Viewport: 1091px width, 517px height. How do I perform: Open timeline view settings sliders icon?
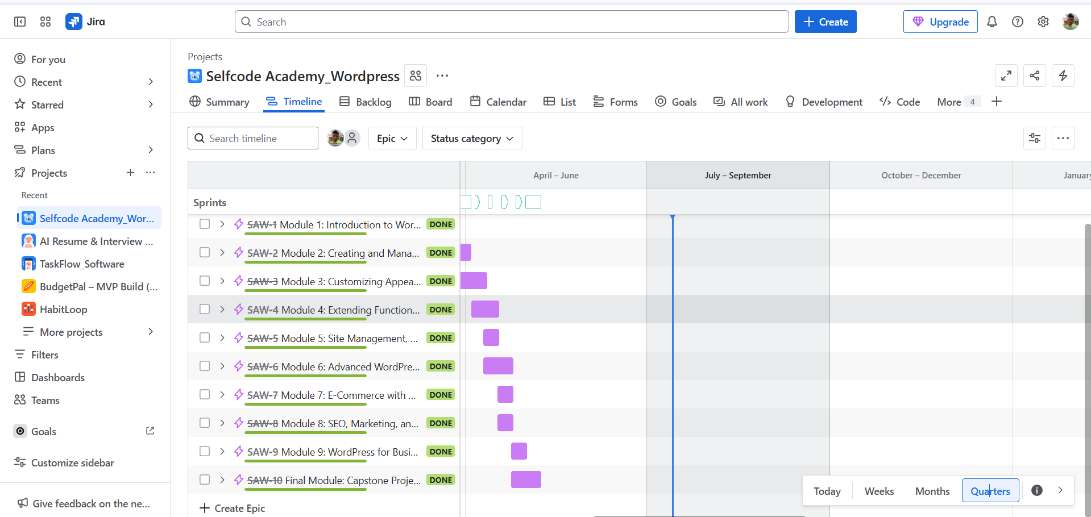1035,138
